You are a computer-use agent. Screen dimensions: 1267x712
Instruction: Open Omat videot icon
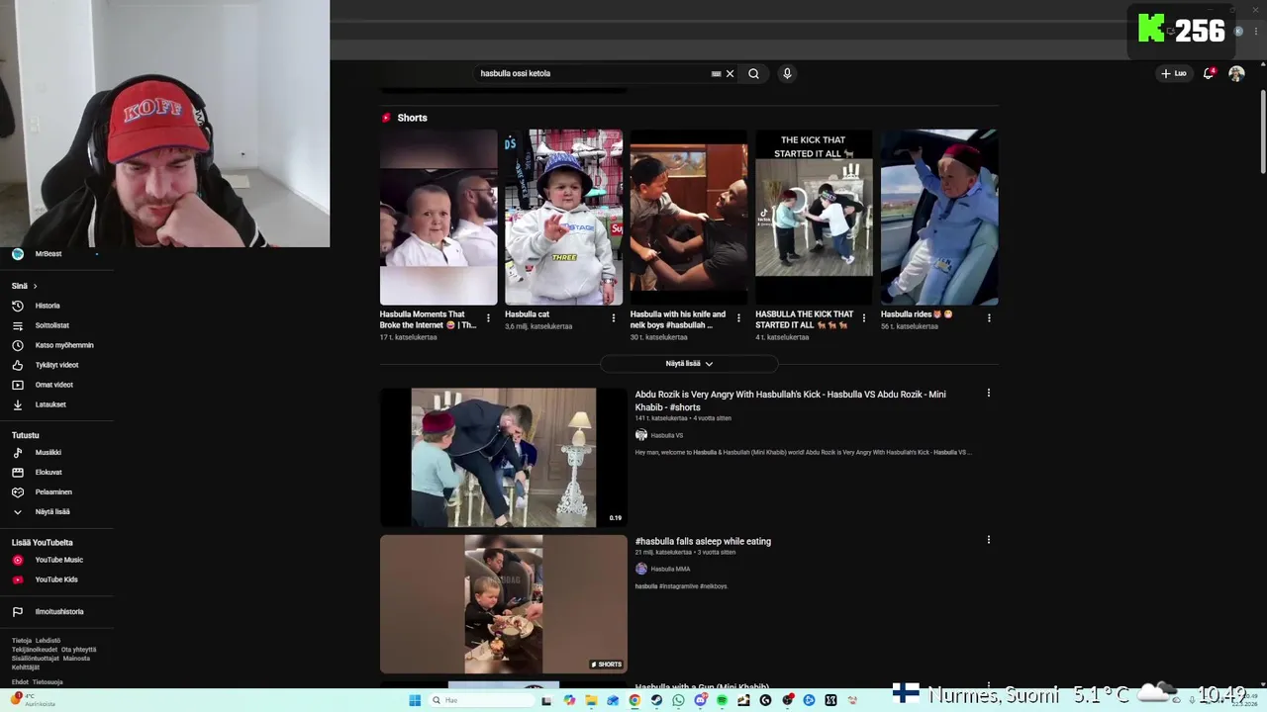point(17,385)
